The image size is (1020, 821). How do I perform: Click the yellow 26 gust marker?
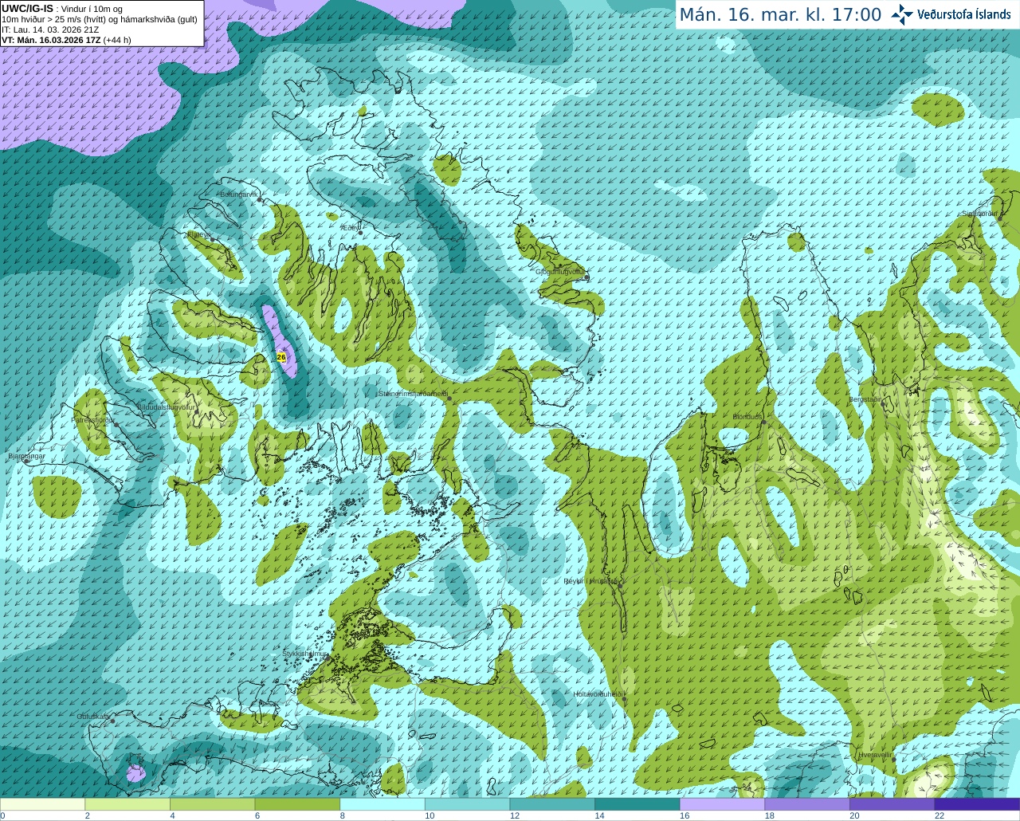(281, 357)
